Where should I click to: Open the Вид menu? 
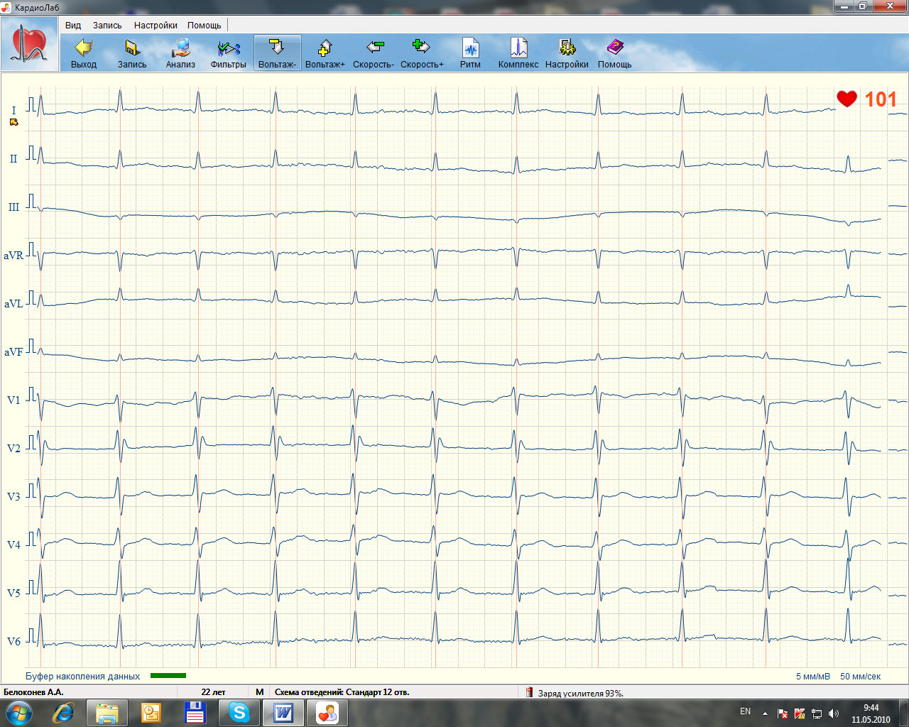pyautogui.click(x=73, y=25)
